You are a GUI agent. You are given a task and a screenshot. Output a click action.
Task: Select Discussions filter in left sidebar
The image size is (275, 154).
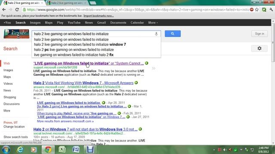pyautogui.click(x=12, y=104)
